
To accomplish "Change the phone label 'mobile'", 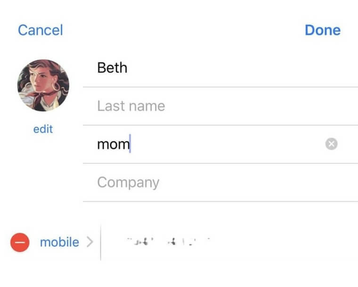I will [x=59, y=242].
